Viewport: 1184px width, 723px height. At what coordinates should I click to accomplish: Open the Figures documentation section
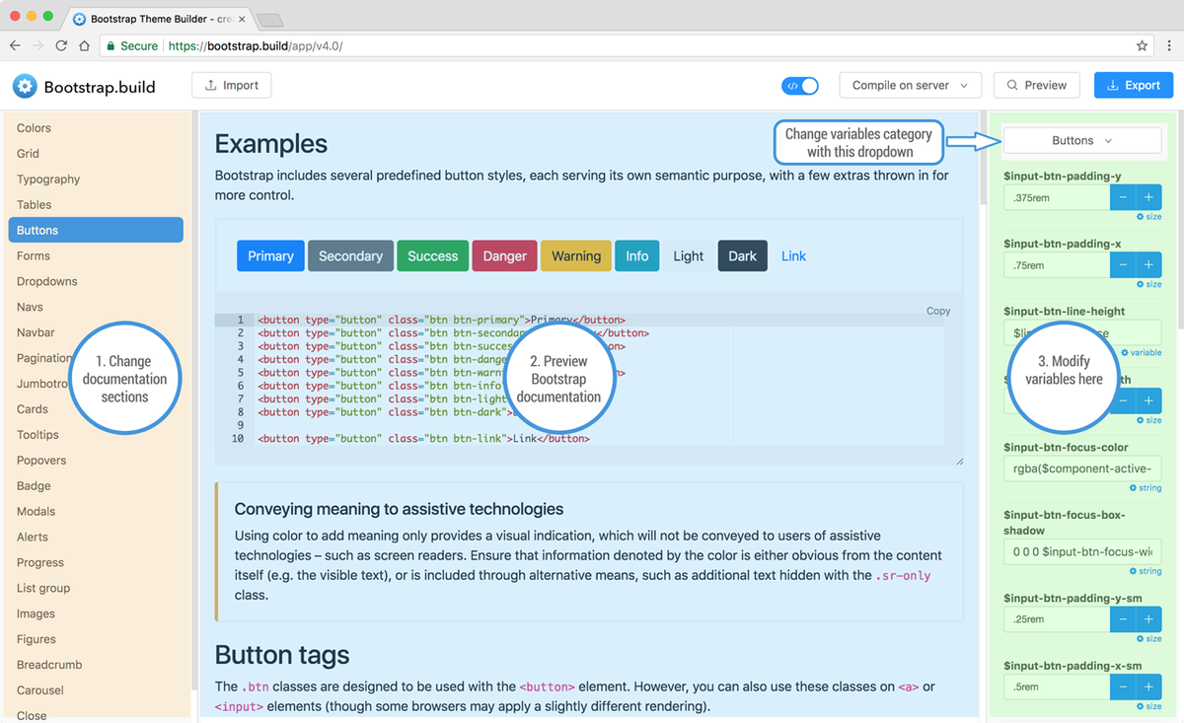(37, 639)
